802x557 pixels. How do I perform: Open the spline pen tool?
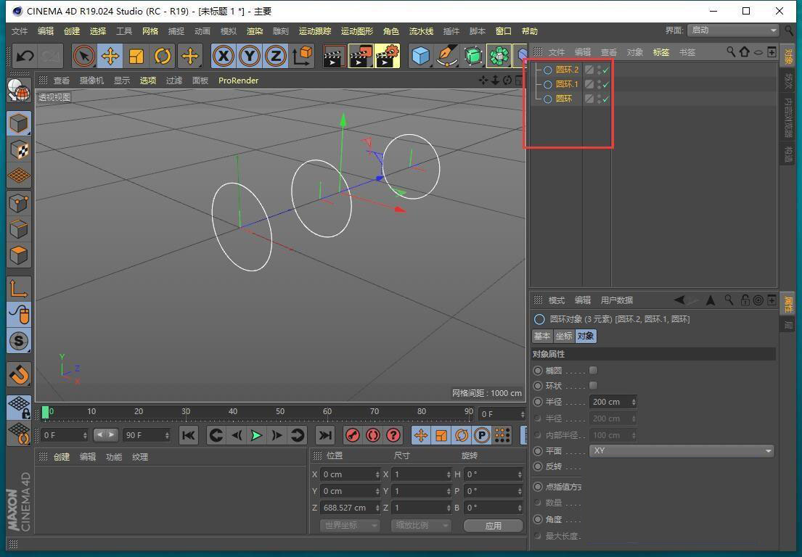(x=447, y=56)
